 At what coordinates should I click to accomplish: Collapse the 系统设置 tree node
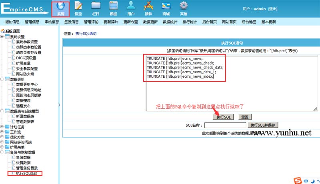(x=2, y=37)
